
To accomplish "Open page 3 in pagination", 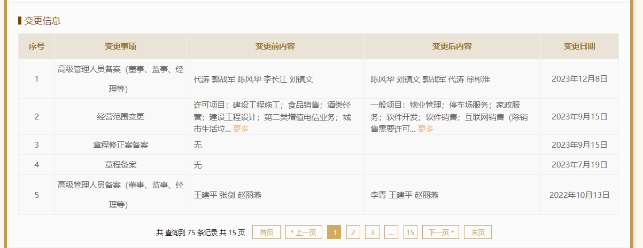I will (x=372, y=233).
